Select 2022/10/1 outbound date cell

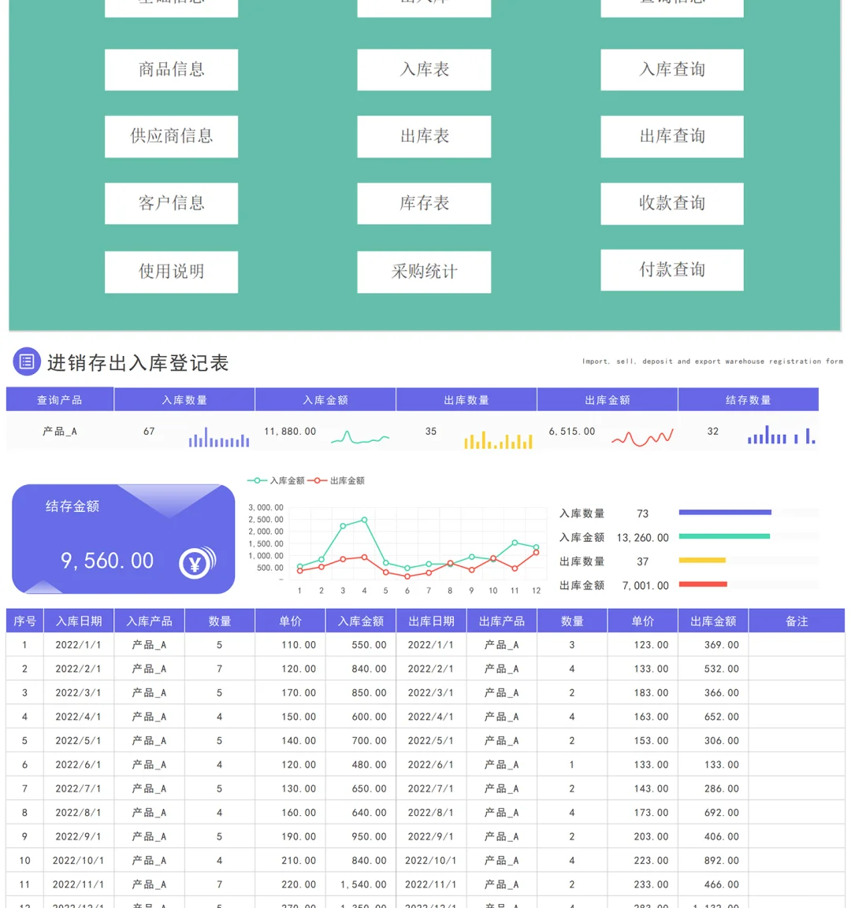coord(430,861)
